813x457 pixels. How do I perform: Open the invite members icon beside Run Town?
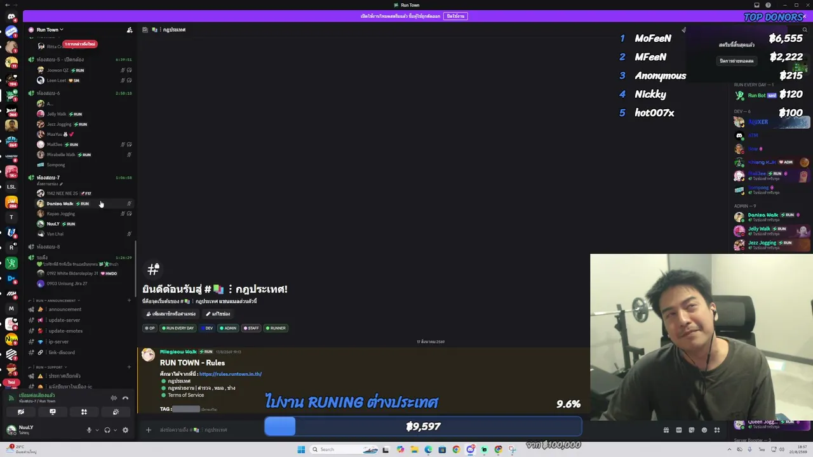130,30
